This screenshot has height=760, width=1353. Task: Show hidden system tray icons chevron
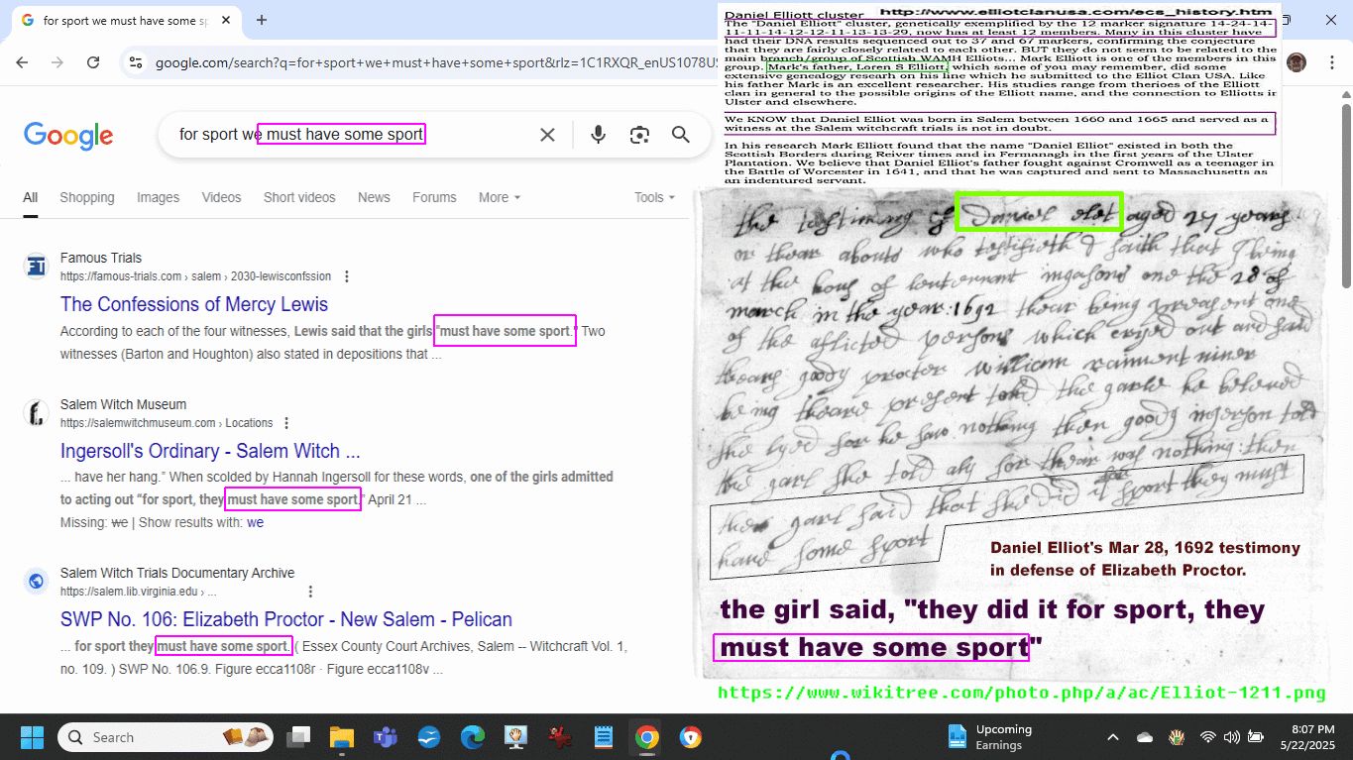[x=1112, y=737]
